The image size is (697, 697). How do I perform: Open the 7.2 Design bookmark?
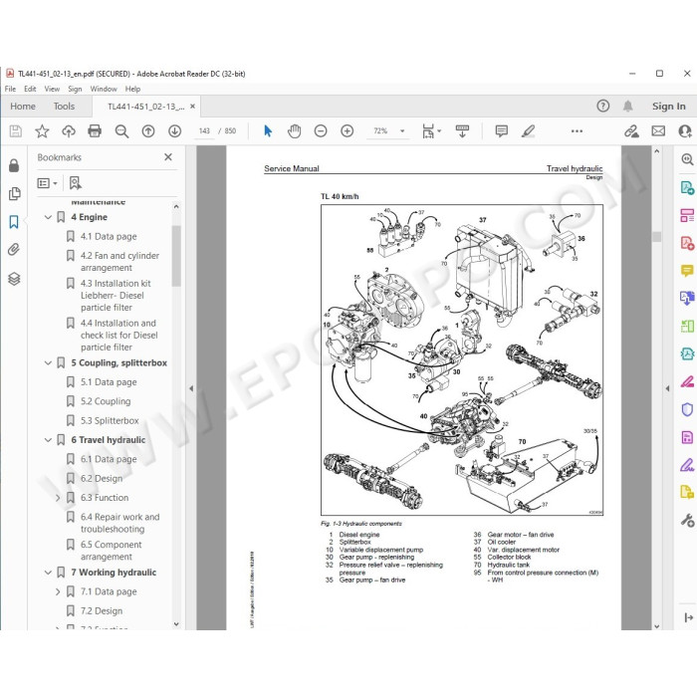(102, 611)
